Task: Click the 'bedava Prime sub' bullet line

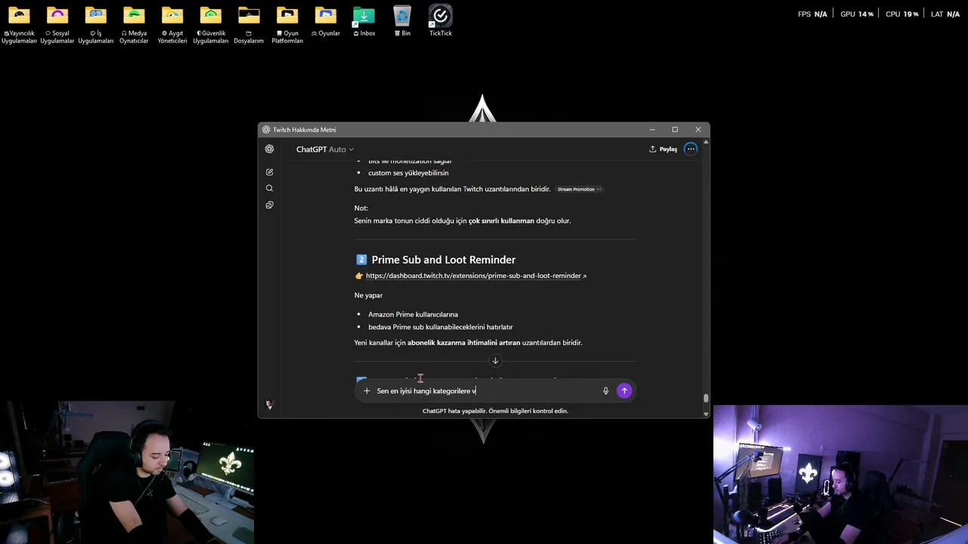Action: point(440,327)
